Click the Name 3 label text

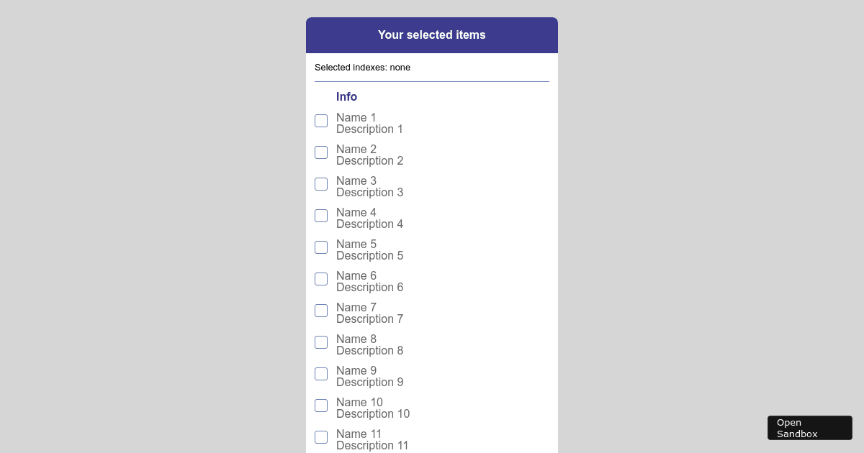click(356, 181)
